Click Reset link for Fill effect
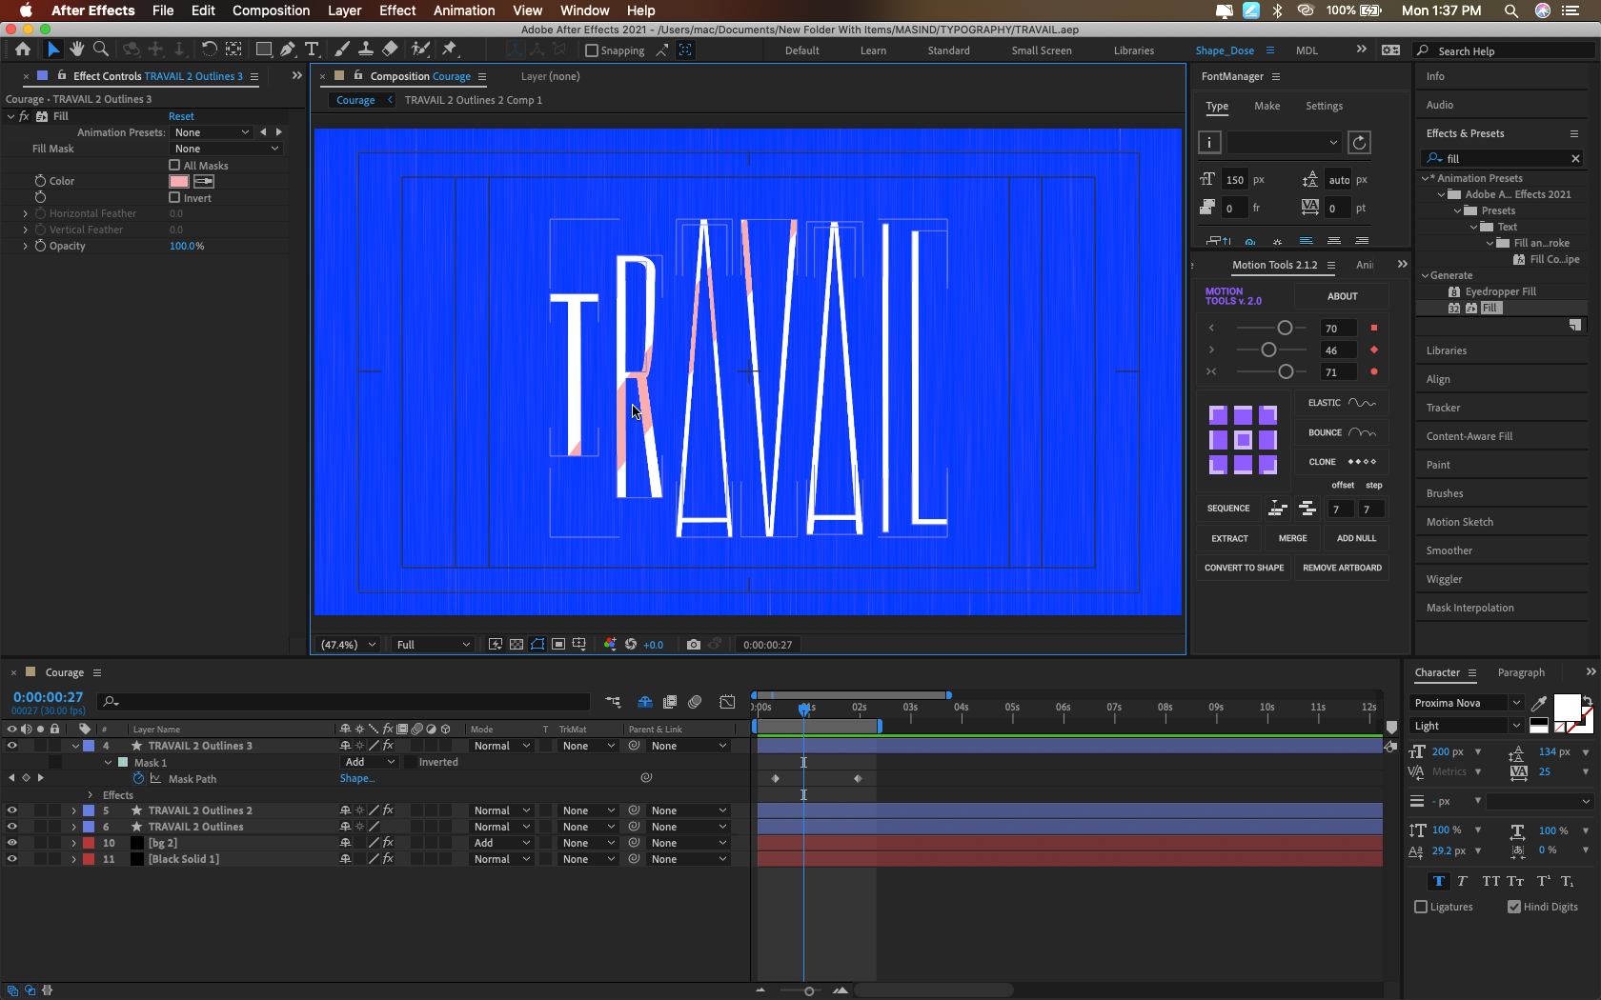Screen dimensions: 1601x1000 tap(181, 116)
